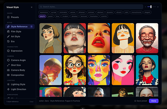Open the Presets section
The width and height of the screenshot is (167, 109).
(20, 17)
